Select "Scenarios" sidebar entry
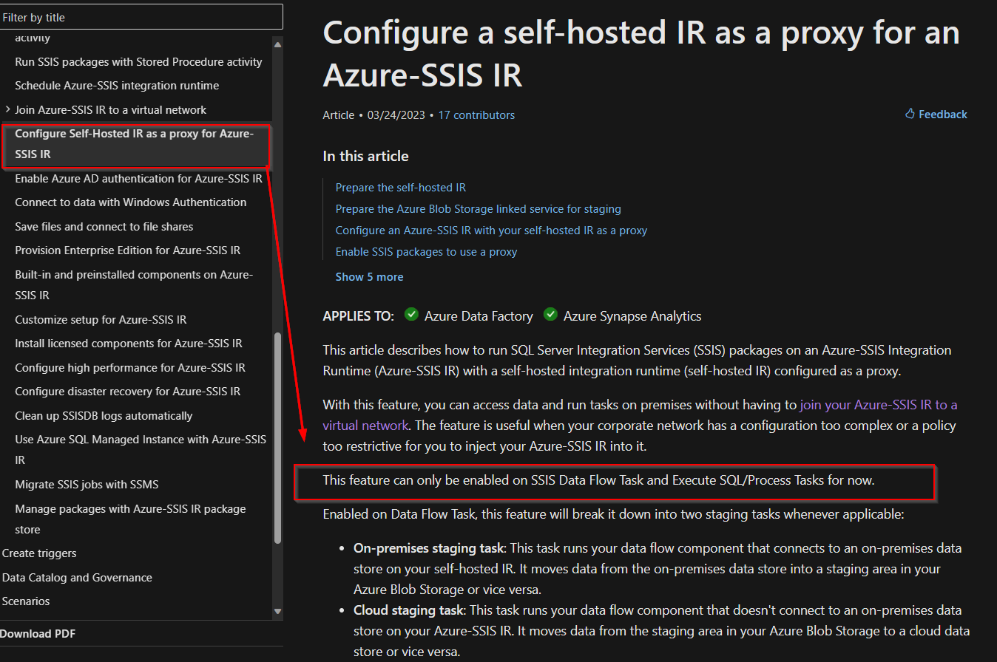Viewport: 997px width, 662px height. pos(26,601)
